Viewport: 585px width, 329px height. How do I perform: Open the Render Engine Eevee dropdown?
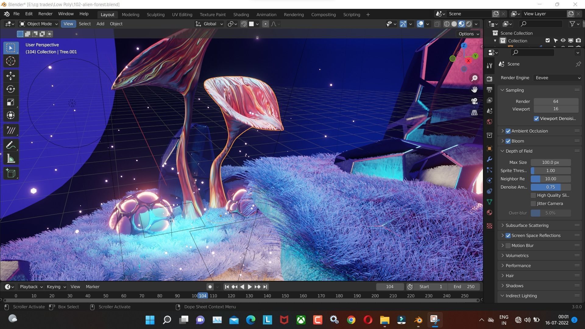[557, 78]
